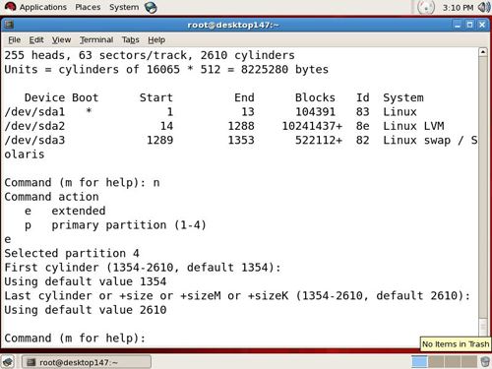Click the /dev/sda1 device row text
Screen dimensions: 492x369
pos(34,112)
